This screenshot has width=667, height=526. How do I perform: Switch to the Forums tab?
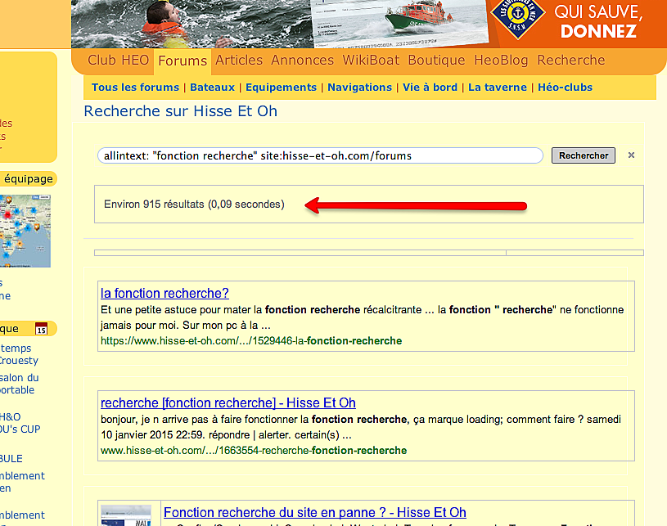point(183,61)
